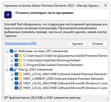This screenshot has width=111, height=102.
Task: Uncheck the Файловая система checkbox
Action: (x=11, y=51)
